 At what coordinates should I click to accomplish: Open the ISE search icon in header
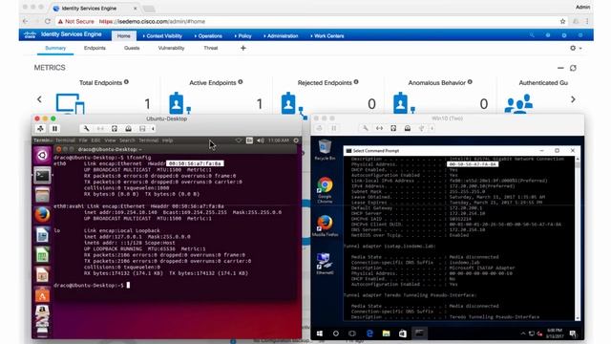point(532,35)
